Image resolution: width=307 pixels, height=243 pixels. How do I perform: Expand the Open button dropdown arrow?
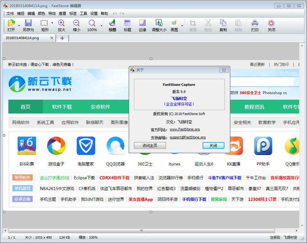point(19,25)
